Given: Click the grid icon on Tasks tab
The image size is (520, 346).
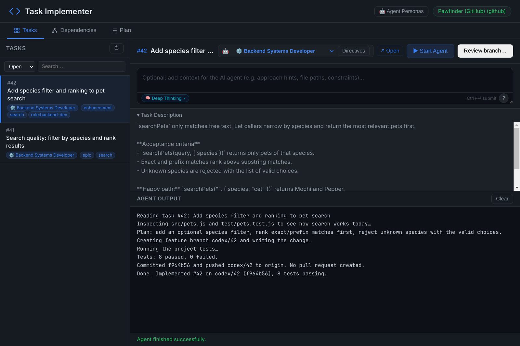Looking at the screenshot, I should coord(17,30).
